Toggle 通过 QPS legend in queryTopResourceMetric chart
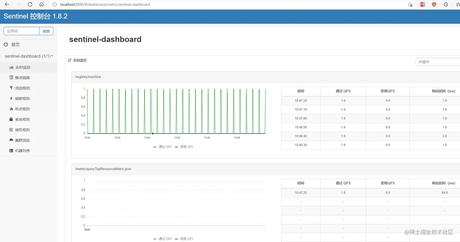Image resolution: width=460 pixels, height=242 pixels. (162, 239)
